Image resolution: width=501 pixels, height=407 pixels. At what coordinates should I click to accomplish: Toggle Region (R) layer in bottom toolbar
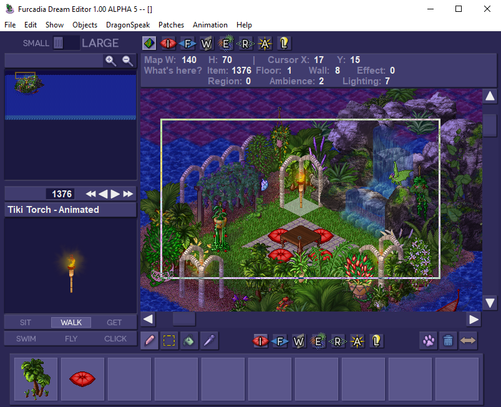[x=338, y=341]
